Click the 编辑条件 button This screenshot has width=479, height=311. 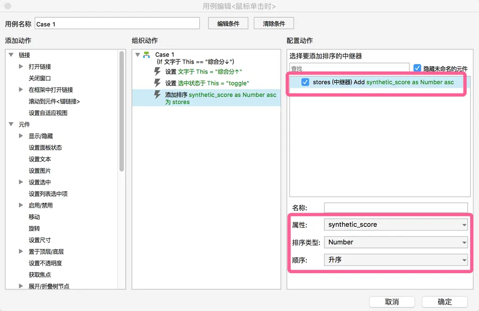point(228,24)
